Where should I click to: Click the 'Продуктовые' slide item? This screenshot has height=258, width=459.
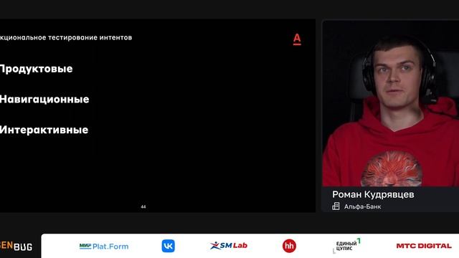click(x=36, y=69)
